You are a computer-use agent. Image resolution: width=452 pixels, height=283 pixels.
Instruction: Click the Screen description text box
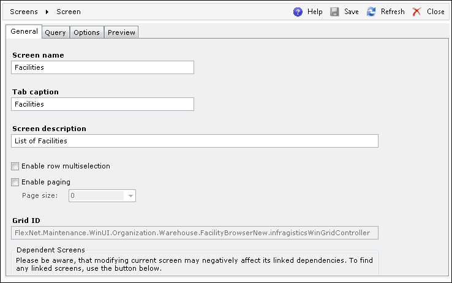point(195,141)
